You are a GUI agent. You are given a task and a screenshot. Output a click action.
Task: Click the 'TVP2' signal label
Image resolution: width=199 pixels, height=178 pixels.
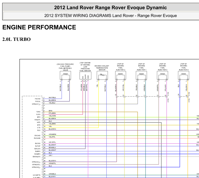(x=38, y=112)
